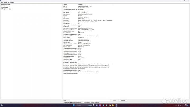Click the keyboard language indicator in the tray
This screenshot has height=107, width=190.
tap(176, 105)
